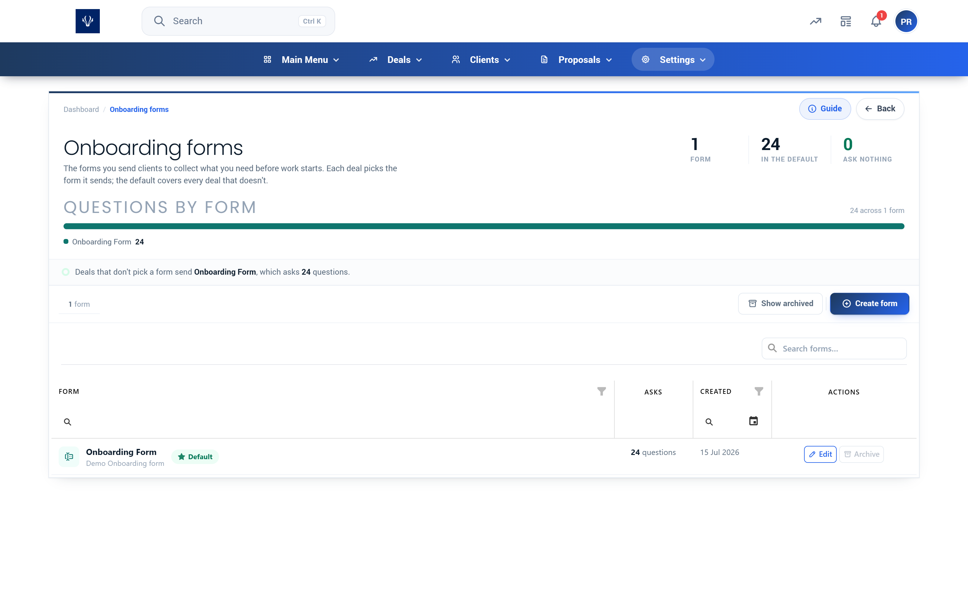Click the ACTIONS column header
The width and height of the screenshot is (968, 605).
point(844,392)
